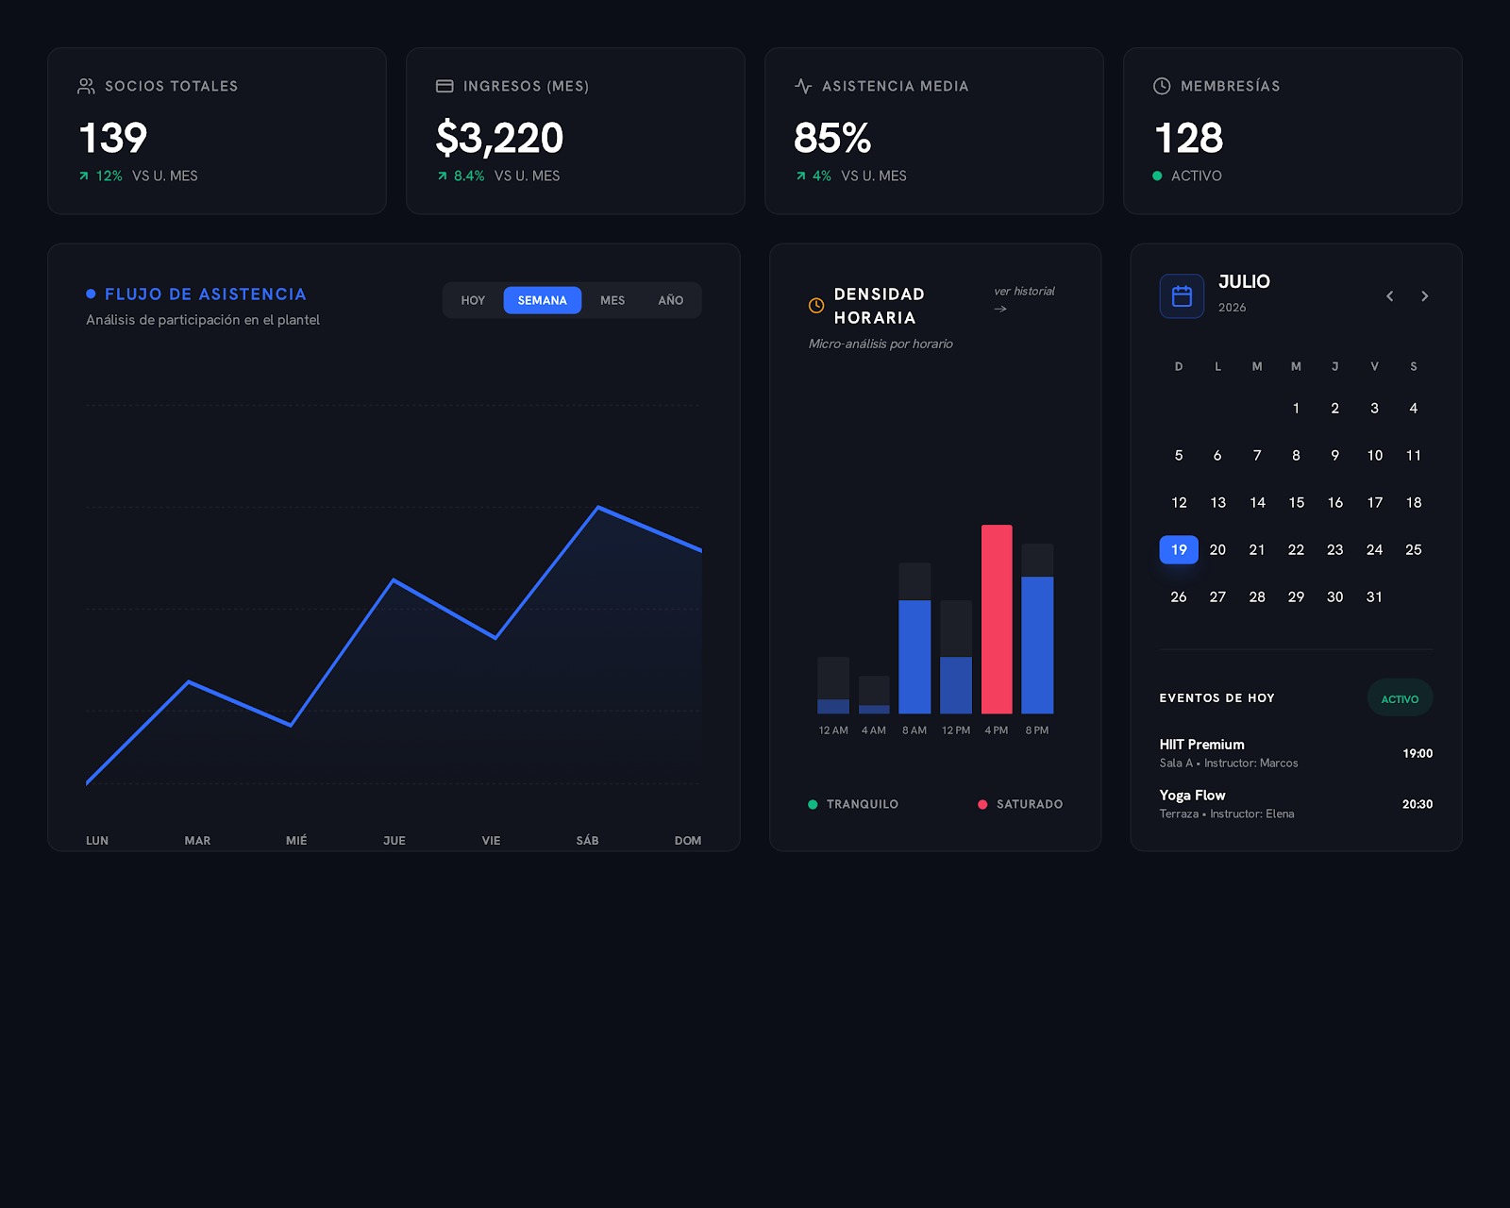Click the orange clock icon beside Densidad Horaria

coord(816,306)
